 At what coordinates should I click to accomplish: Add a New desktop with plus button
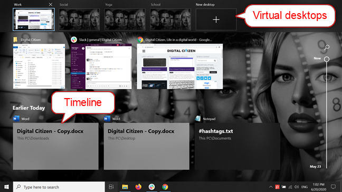click(216, 20)
